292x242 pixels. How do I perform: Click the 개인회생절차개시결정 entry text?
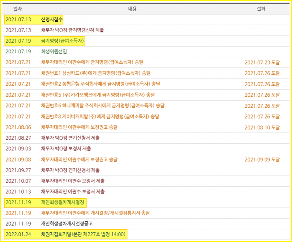coord(63,202)
